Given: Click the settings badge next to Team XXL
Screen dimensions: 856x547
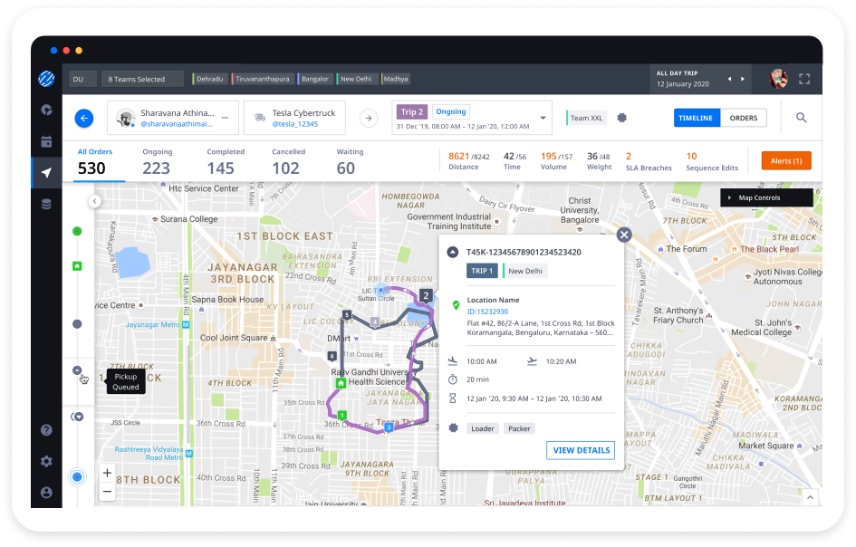Looking at the screenshot, I should point(621,118).
